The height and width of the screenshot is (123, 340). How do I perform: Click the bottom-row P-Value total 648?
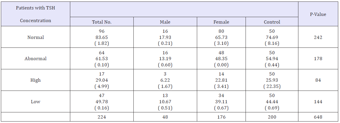pos(318,117)
